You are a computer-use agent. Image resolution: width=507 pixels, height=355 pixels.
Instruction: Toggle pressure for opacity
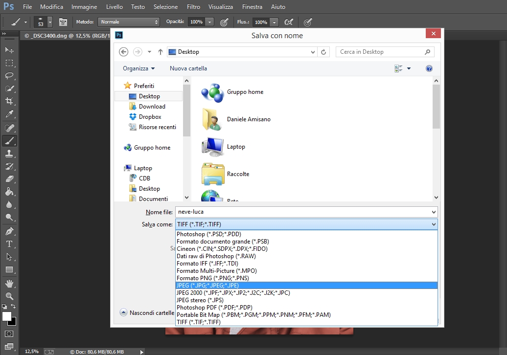click(x=224, y=22)
